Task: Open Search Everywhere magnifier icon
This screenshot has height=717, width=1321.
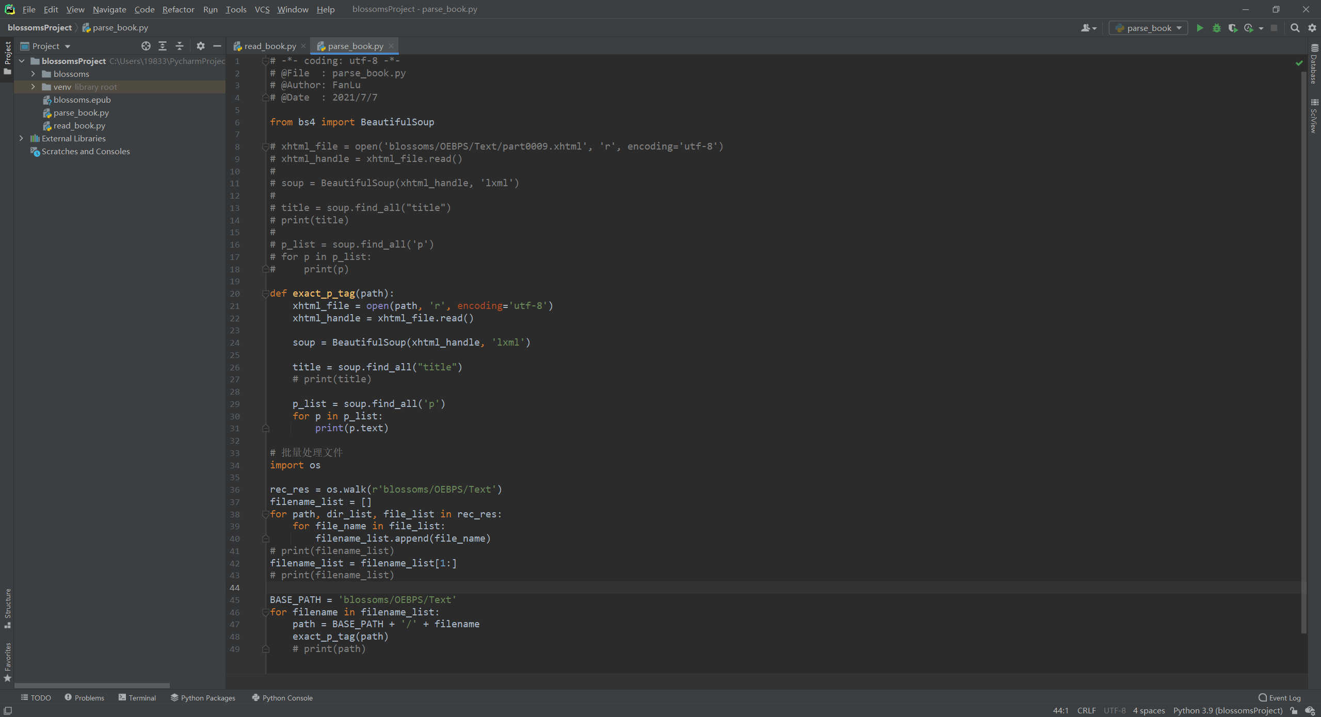Action: [x=1295, y=28]
